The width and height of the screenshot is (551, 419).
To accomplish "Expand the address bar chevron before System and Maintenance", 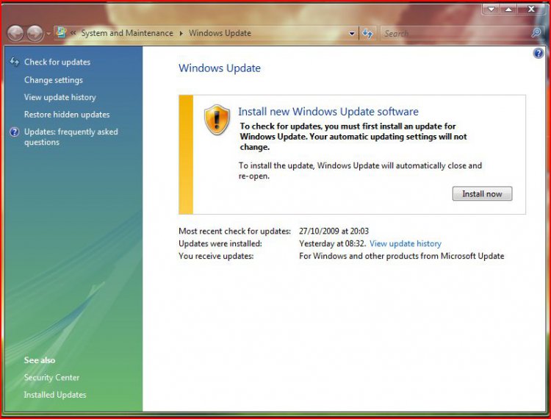I will click(73, 33).
